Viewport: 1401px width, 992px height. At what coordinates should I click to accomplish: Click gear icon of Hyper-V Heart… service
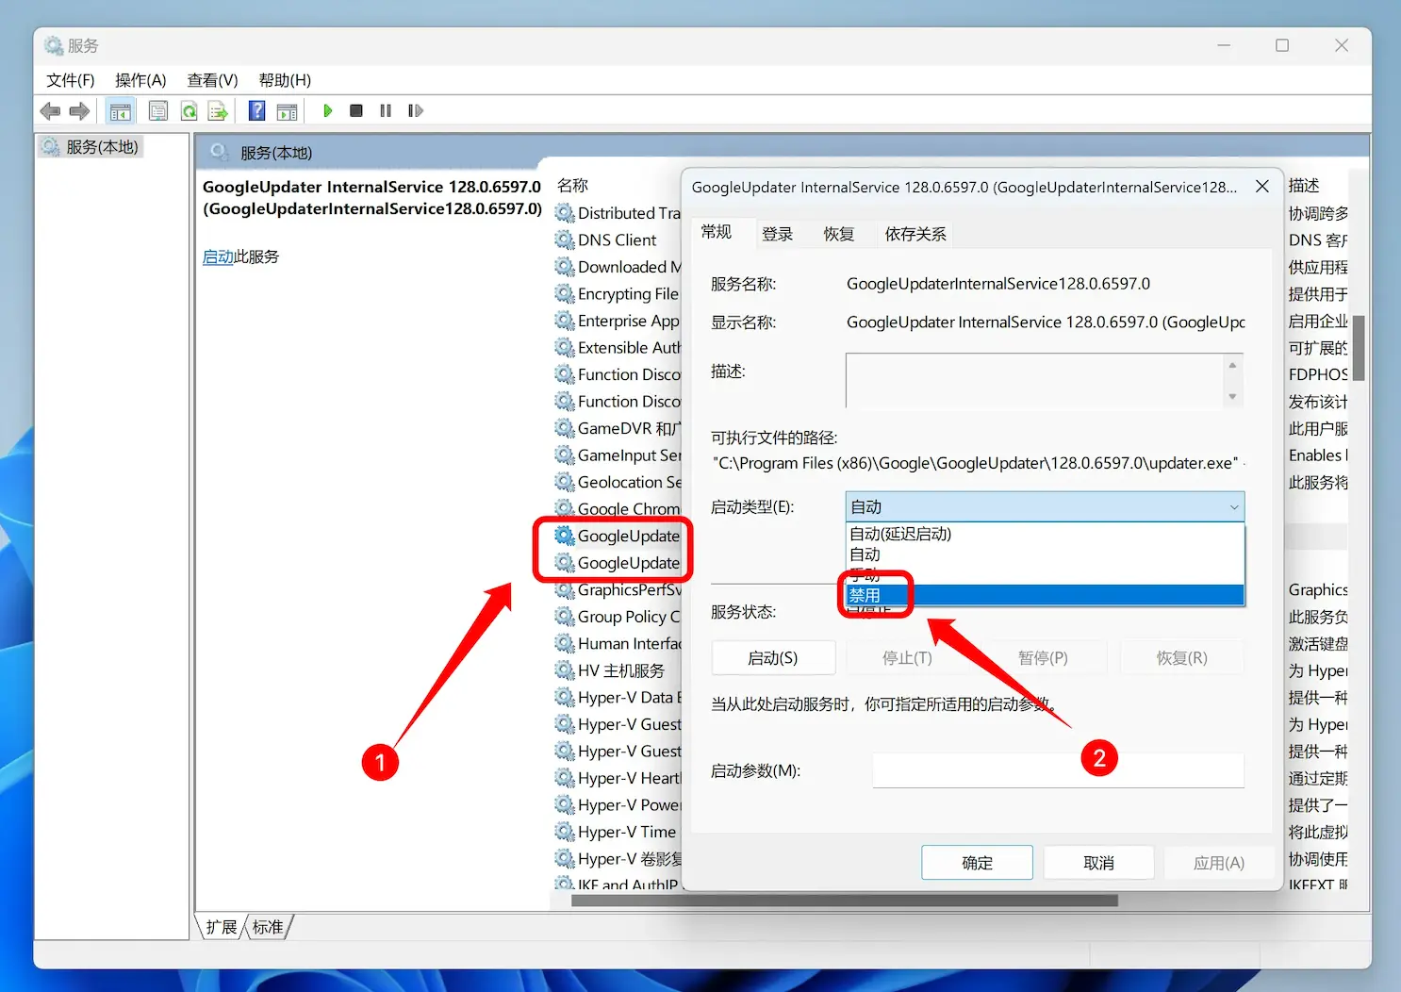click(x=564, y=778)
